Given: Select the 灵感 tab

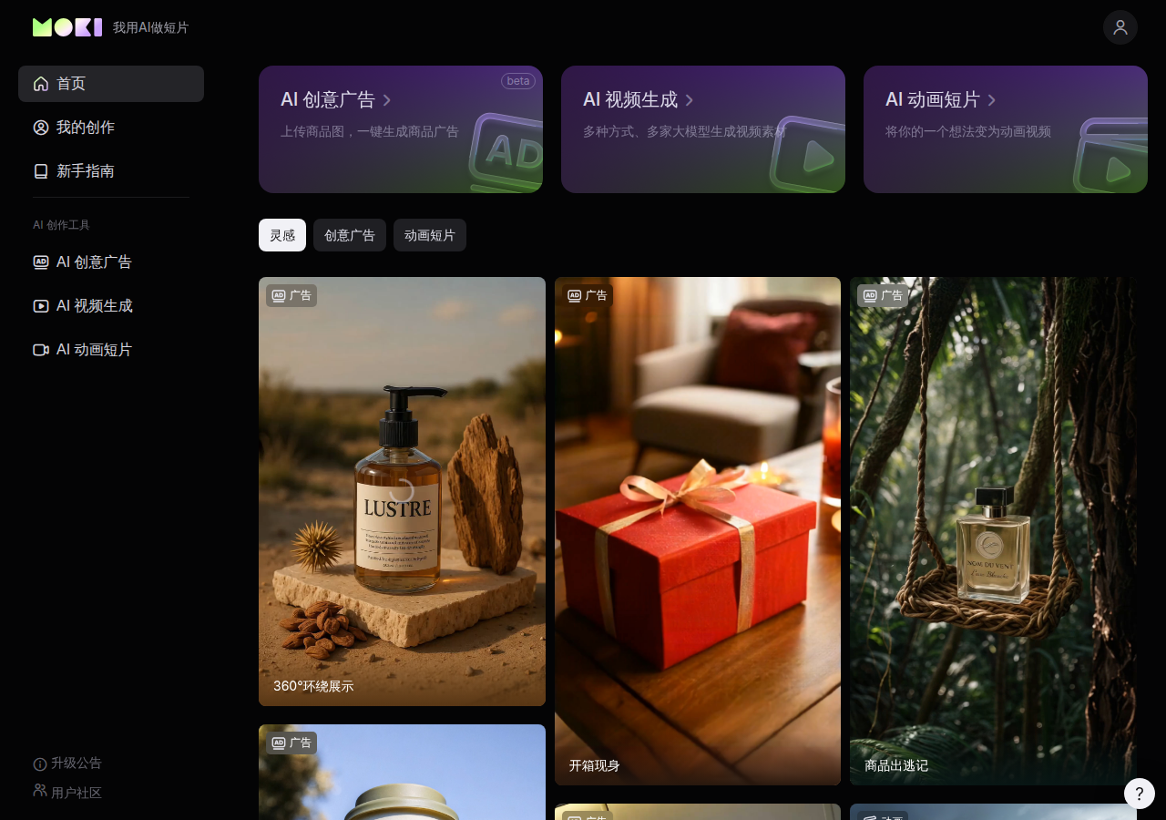Looking at the screenshot, I should pos(282,235).
